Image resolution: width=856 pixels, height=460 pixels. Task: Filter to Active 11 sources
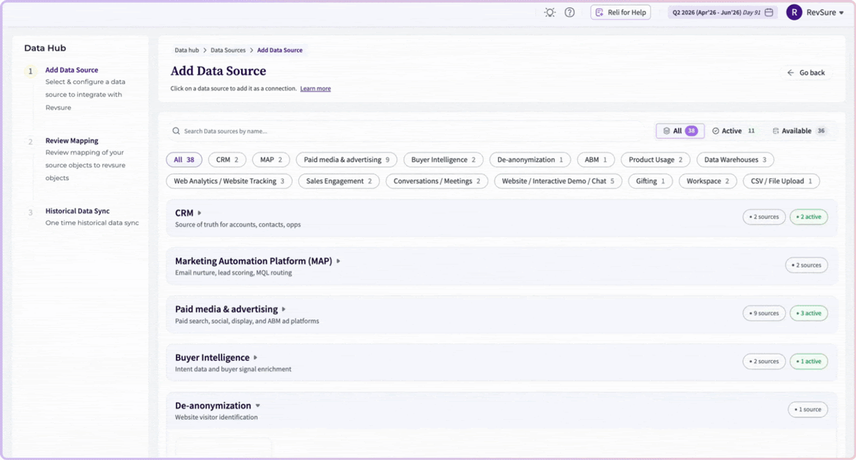(x=734, y=131)
